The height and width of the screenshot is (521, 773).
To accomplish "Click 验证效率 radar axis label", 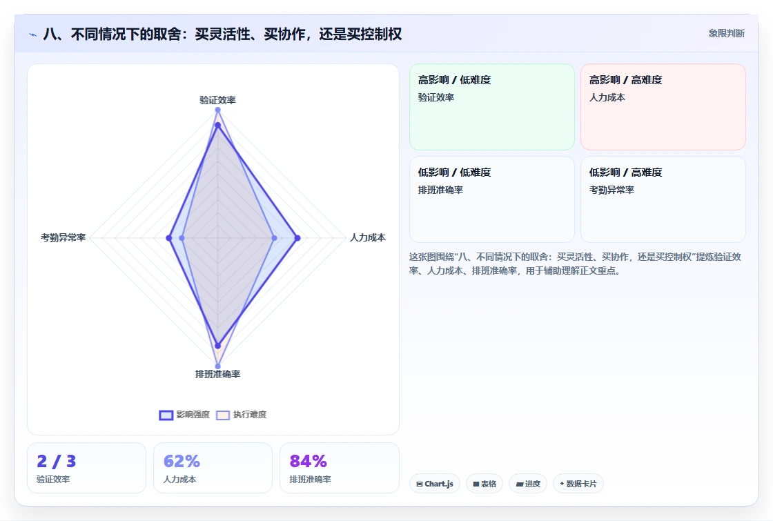I will coord(217,100).
